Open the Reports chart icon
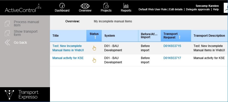 (126, 5)
